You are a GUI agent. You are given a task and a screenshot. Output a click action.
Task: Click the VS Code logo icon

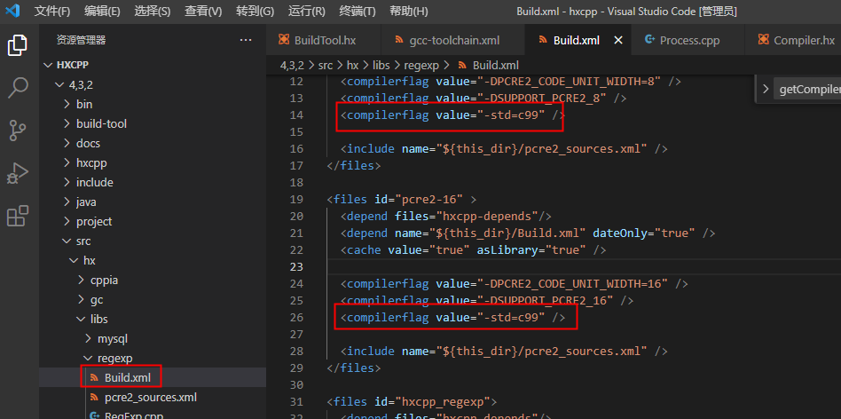(15, 12)
